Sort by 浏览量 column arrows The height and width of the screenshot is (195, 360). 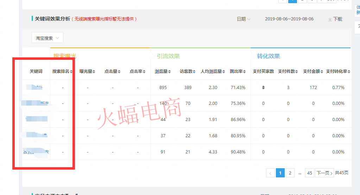click(170, 71)
